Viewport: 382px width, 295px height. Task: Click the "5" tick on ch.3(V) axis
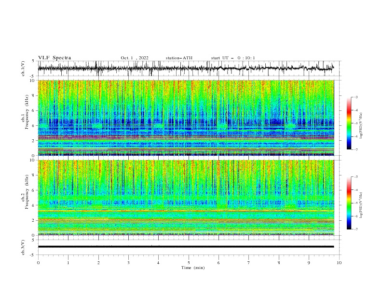coord(34,240)
